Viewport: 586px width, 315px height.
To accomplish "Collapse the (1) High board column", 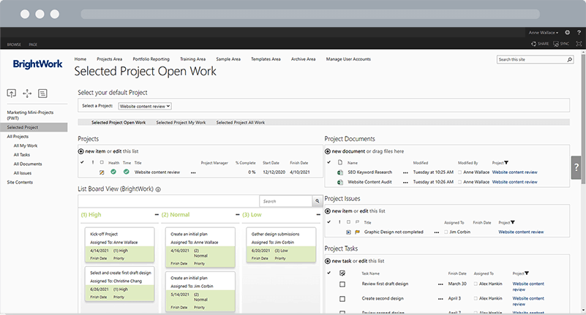I will click(157, 215).
